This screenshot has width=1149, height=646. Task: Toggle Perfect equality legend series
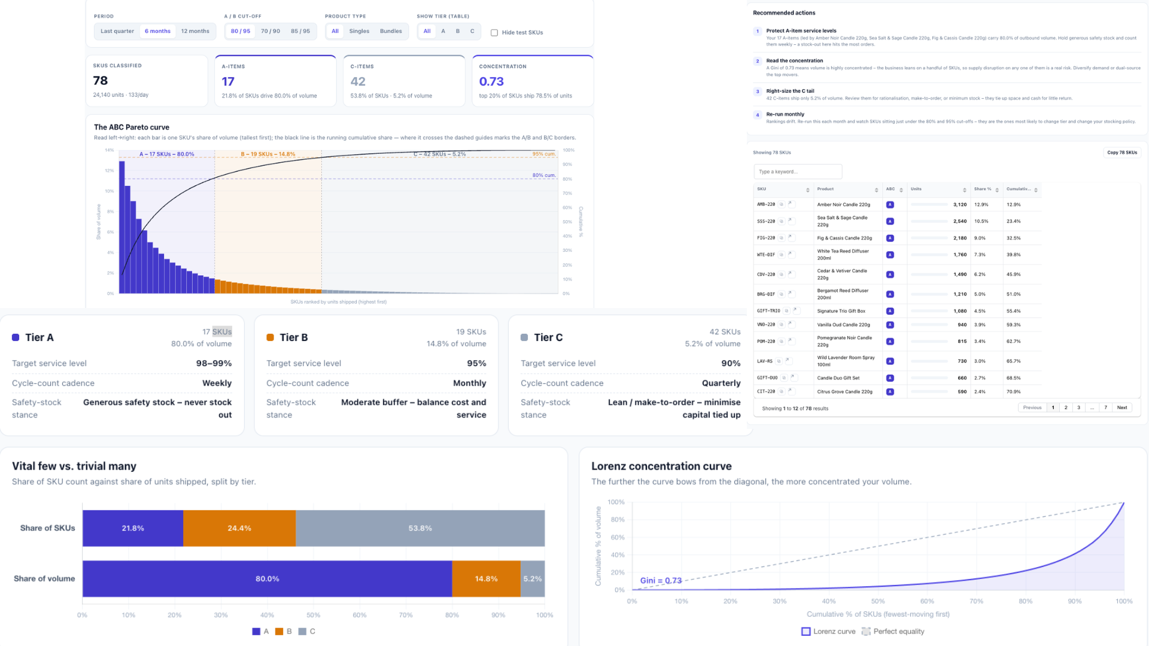click(x=893, y=632)
